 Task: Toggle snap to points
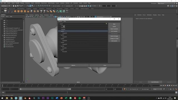(43, 6)
